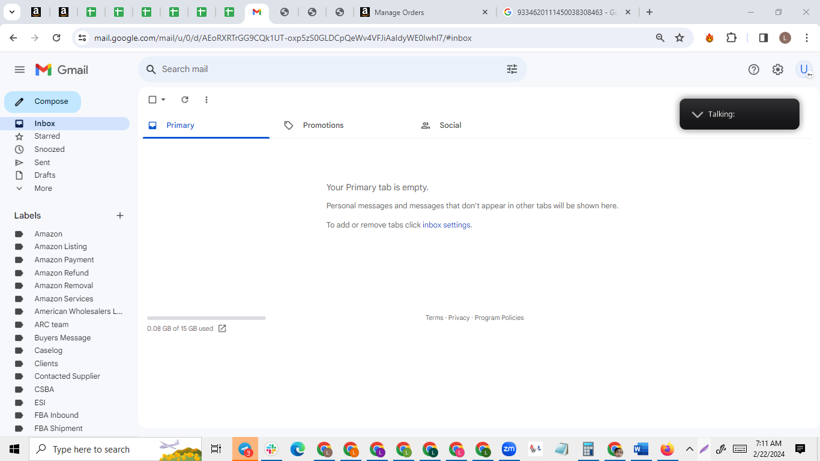This screenshot has width=820, height=461.
Task: Open Zoom from the taskbar
Action: click(509, 449)
